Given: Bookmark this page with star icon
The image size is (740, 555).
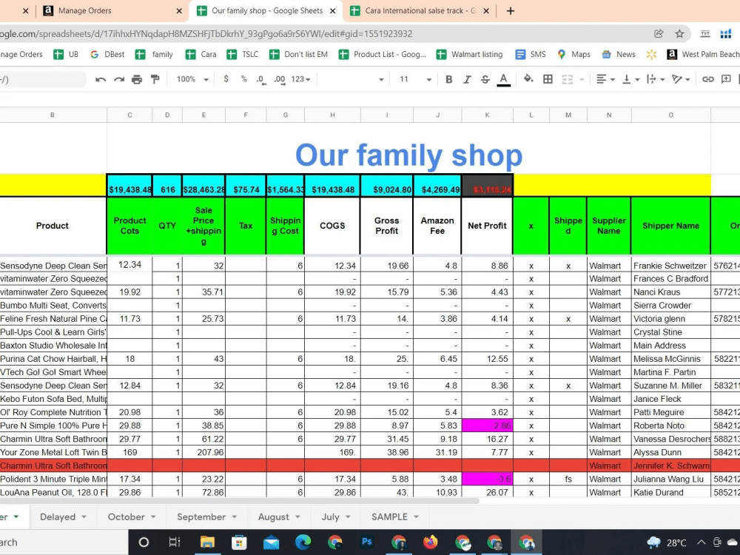Looking at the screenshot, I should (679, 33).
